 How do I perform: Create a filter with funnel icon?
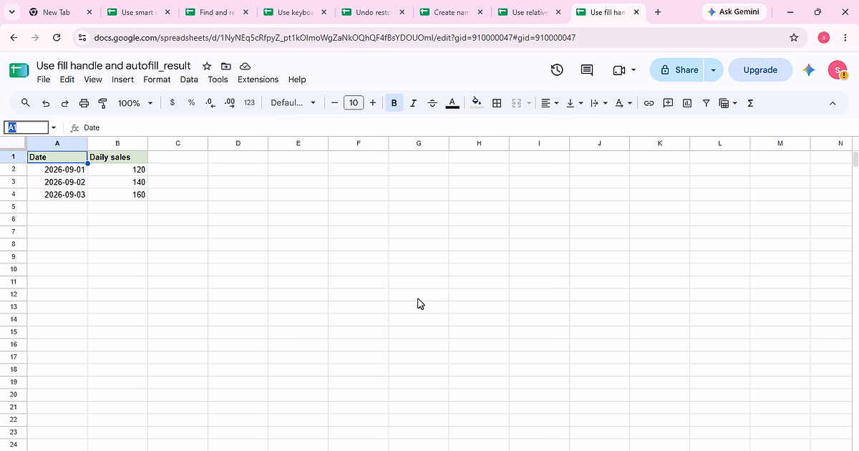(707, 103)
